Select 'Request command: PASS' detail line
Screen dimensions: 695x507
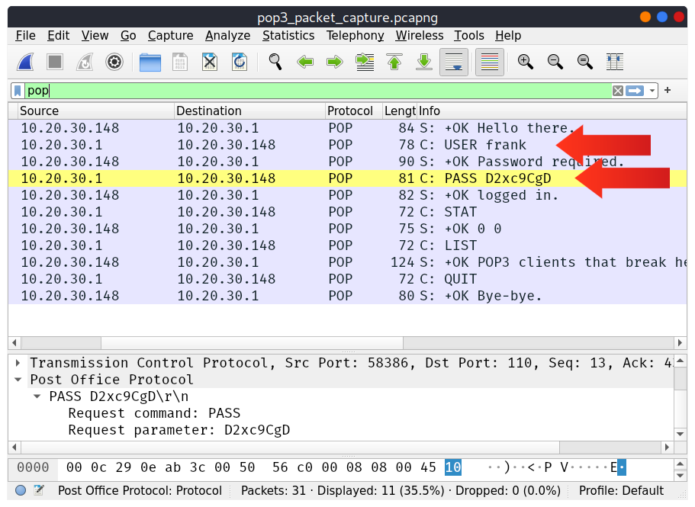tap(154, 413)
